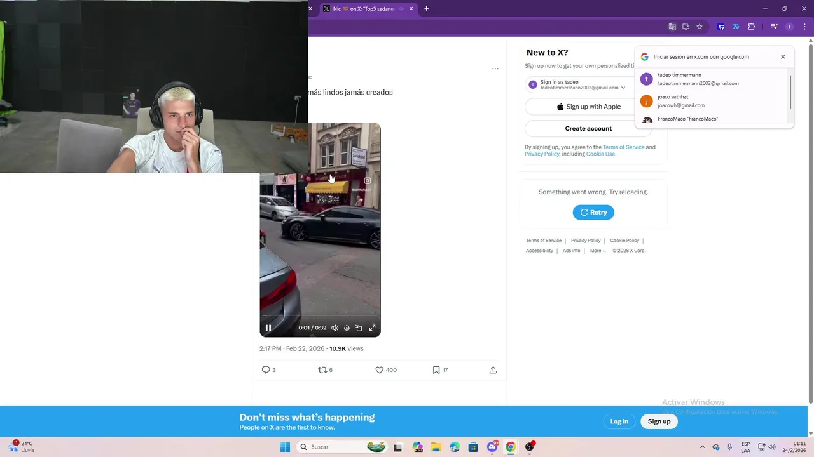Open Terms of Service link in signup text
This screenshot has width=814, height=457.
point(623,147)
